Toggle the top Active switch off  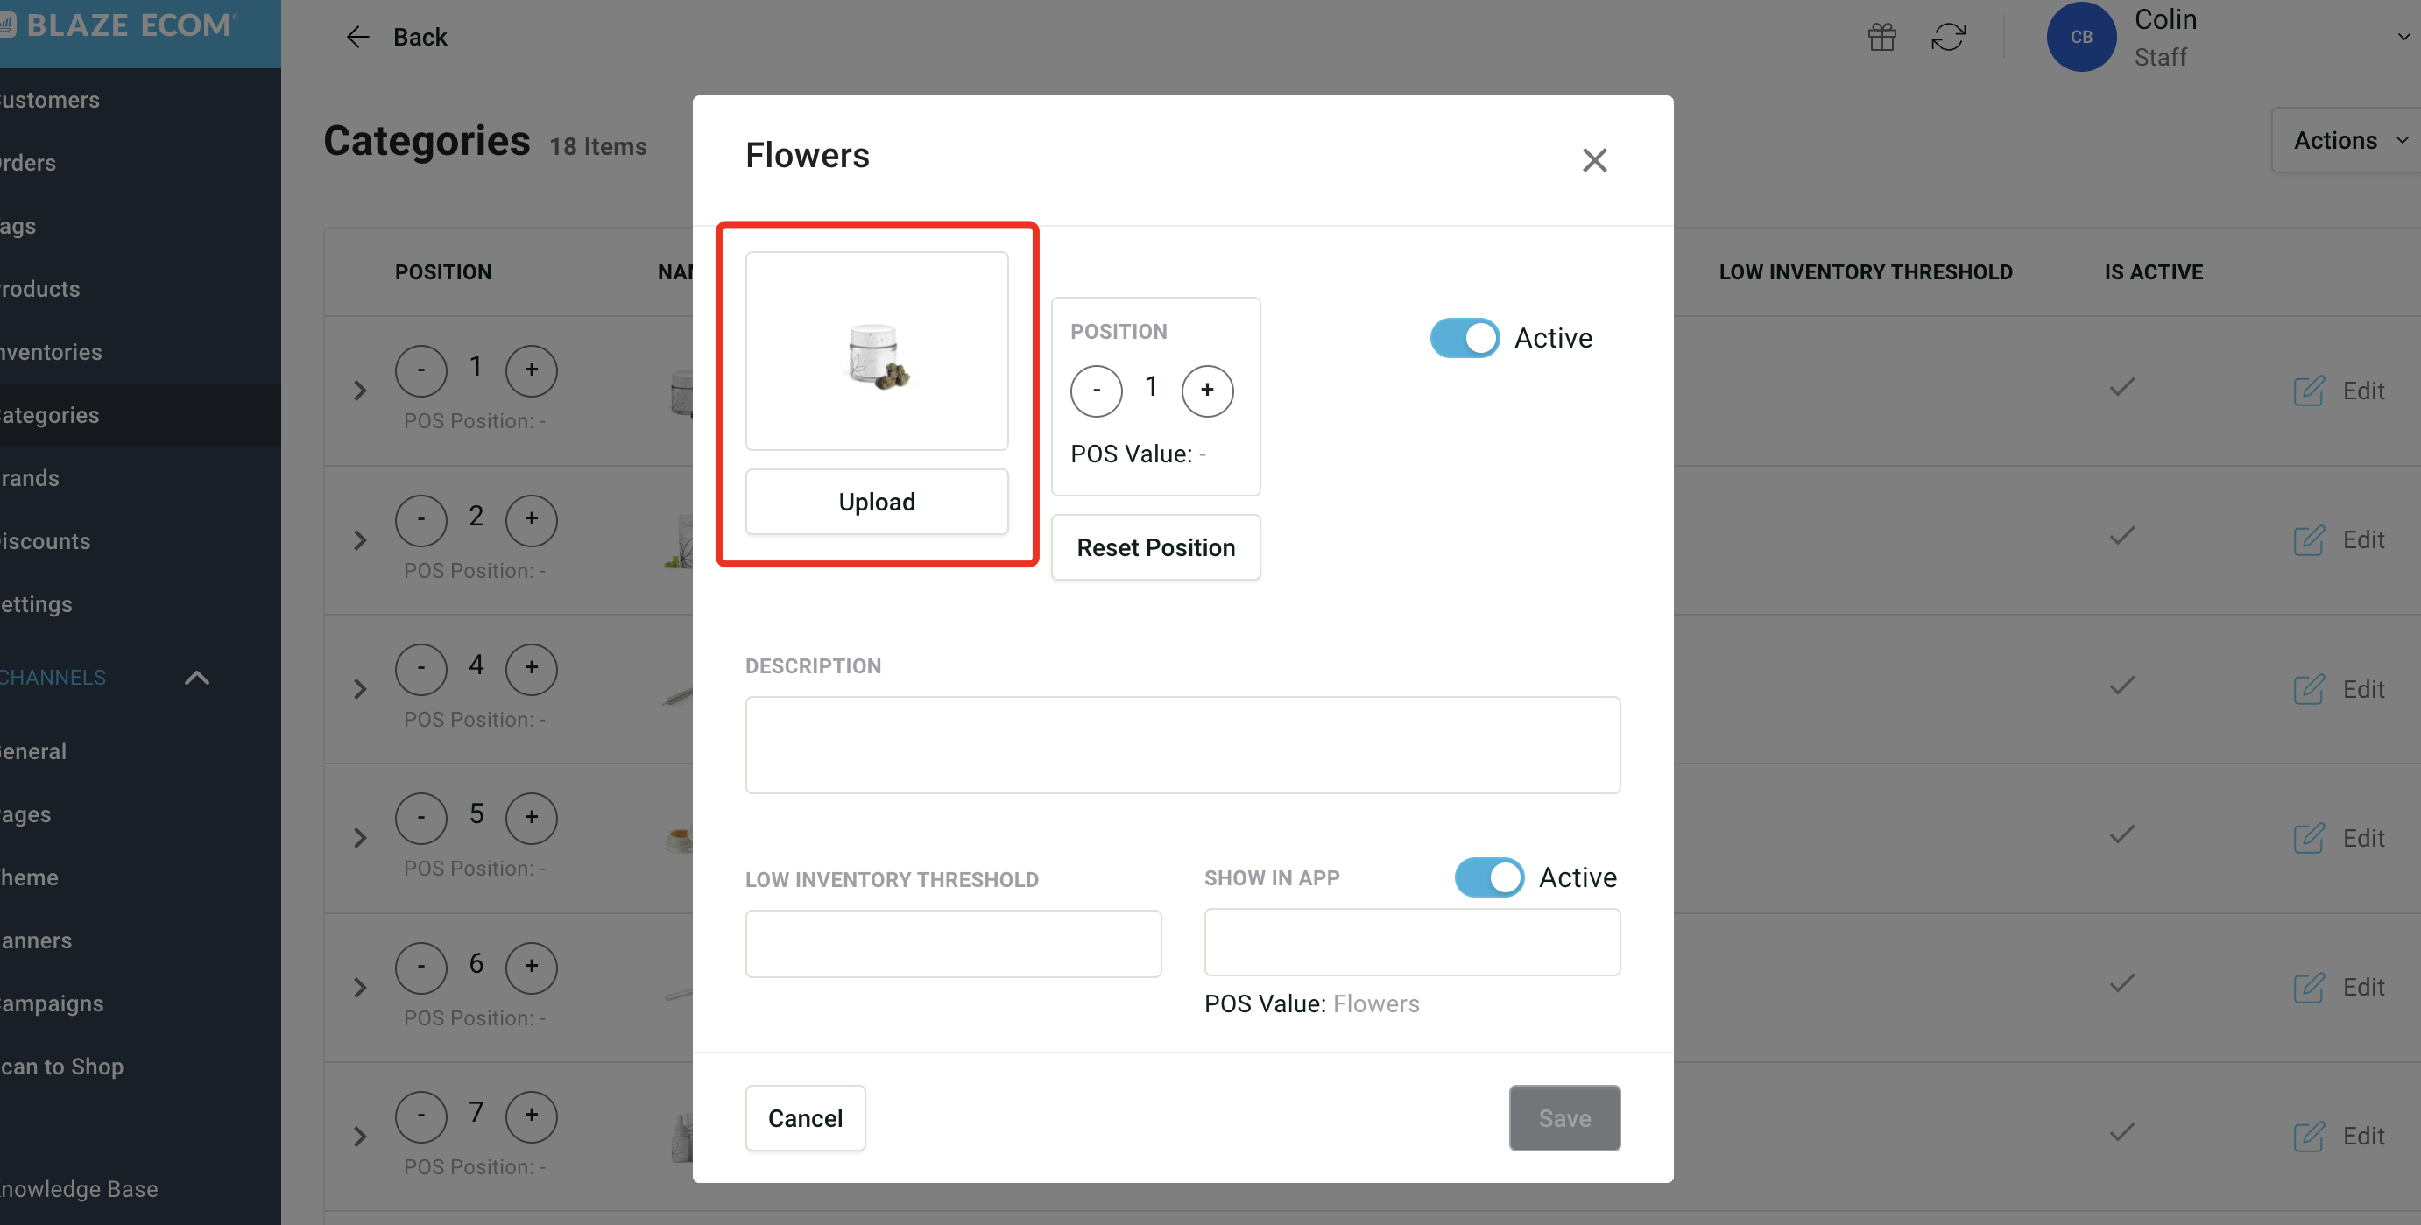[1465, 338]
